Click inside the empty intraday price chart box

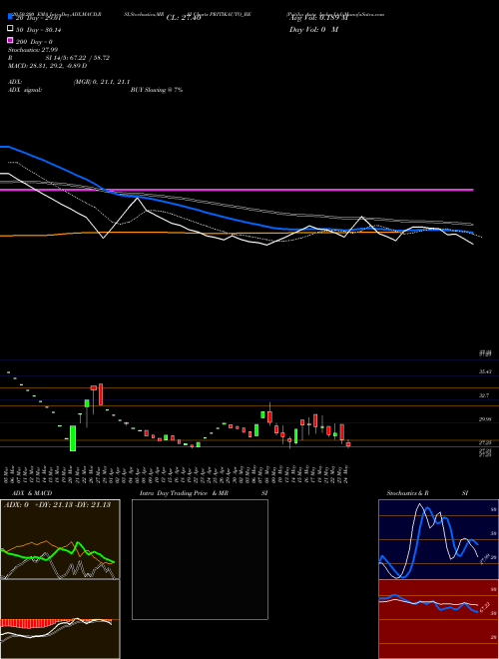(x=200, y=559)
